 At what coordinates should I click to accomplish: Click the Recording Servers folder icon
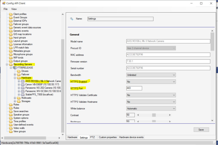(11, 64)
